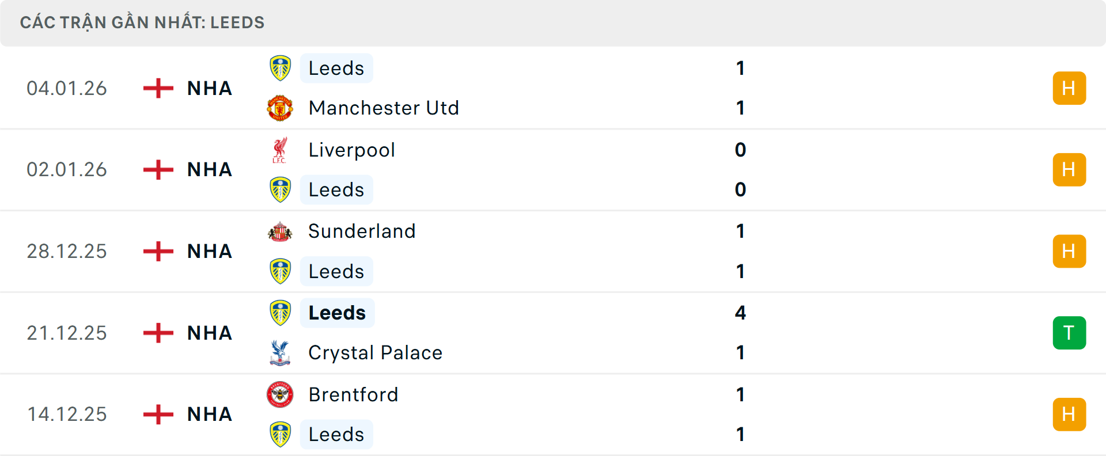Click the H draw badge for 14.12.25
The width and height of the screenshot is (1106, 456).
click(x=1069, y=415)
